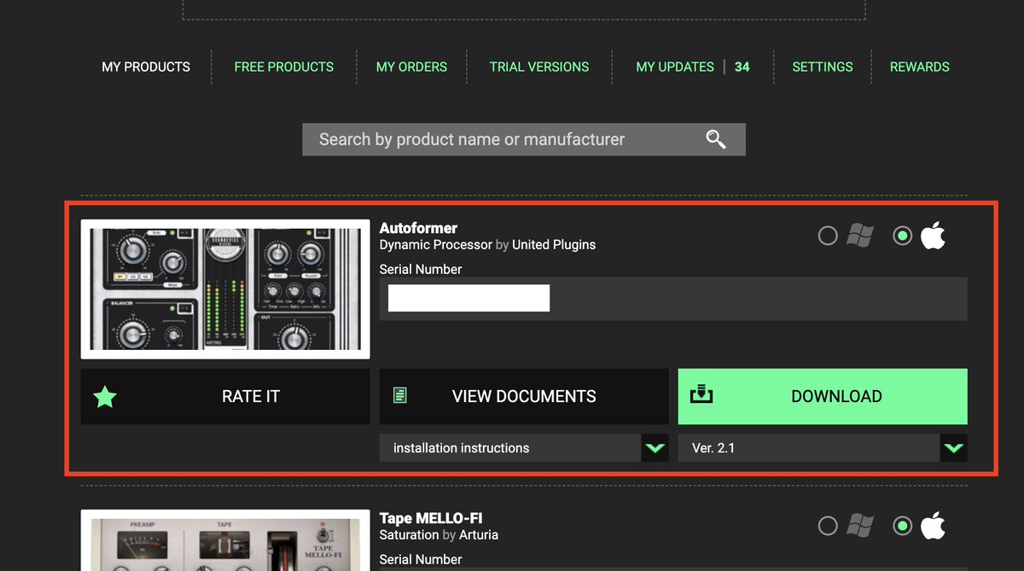This screenshot has height=571, width=1024.
Task: Click the VIEW DOCUMENTS button
Action: point(524,396)
